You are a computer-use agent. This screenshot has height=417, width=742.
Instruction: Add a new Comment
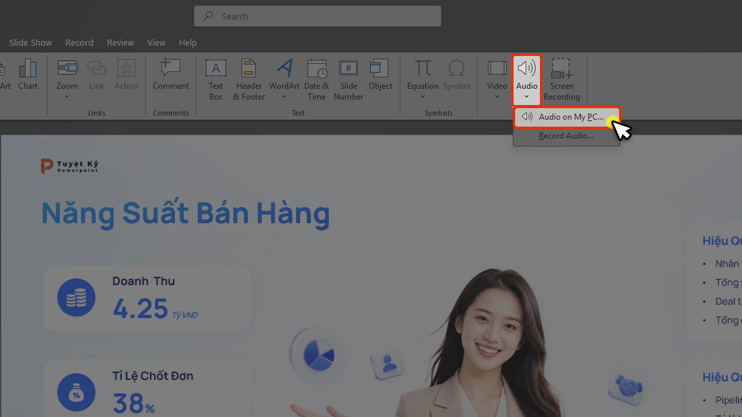171,75
